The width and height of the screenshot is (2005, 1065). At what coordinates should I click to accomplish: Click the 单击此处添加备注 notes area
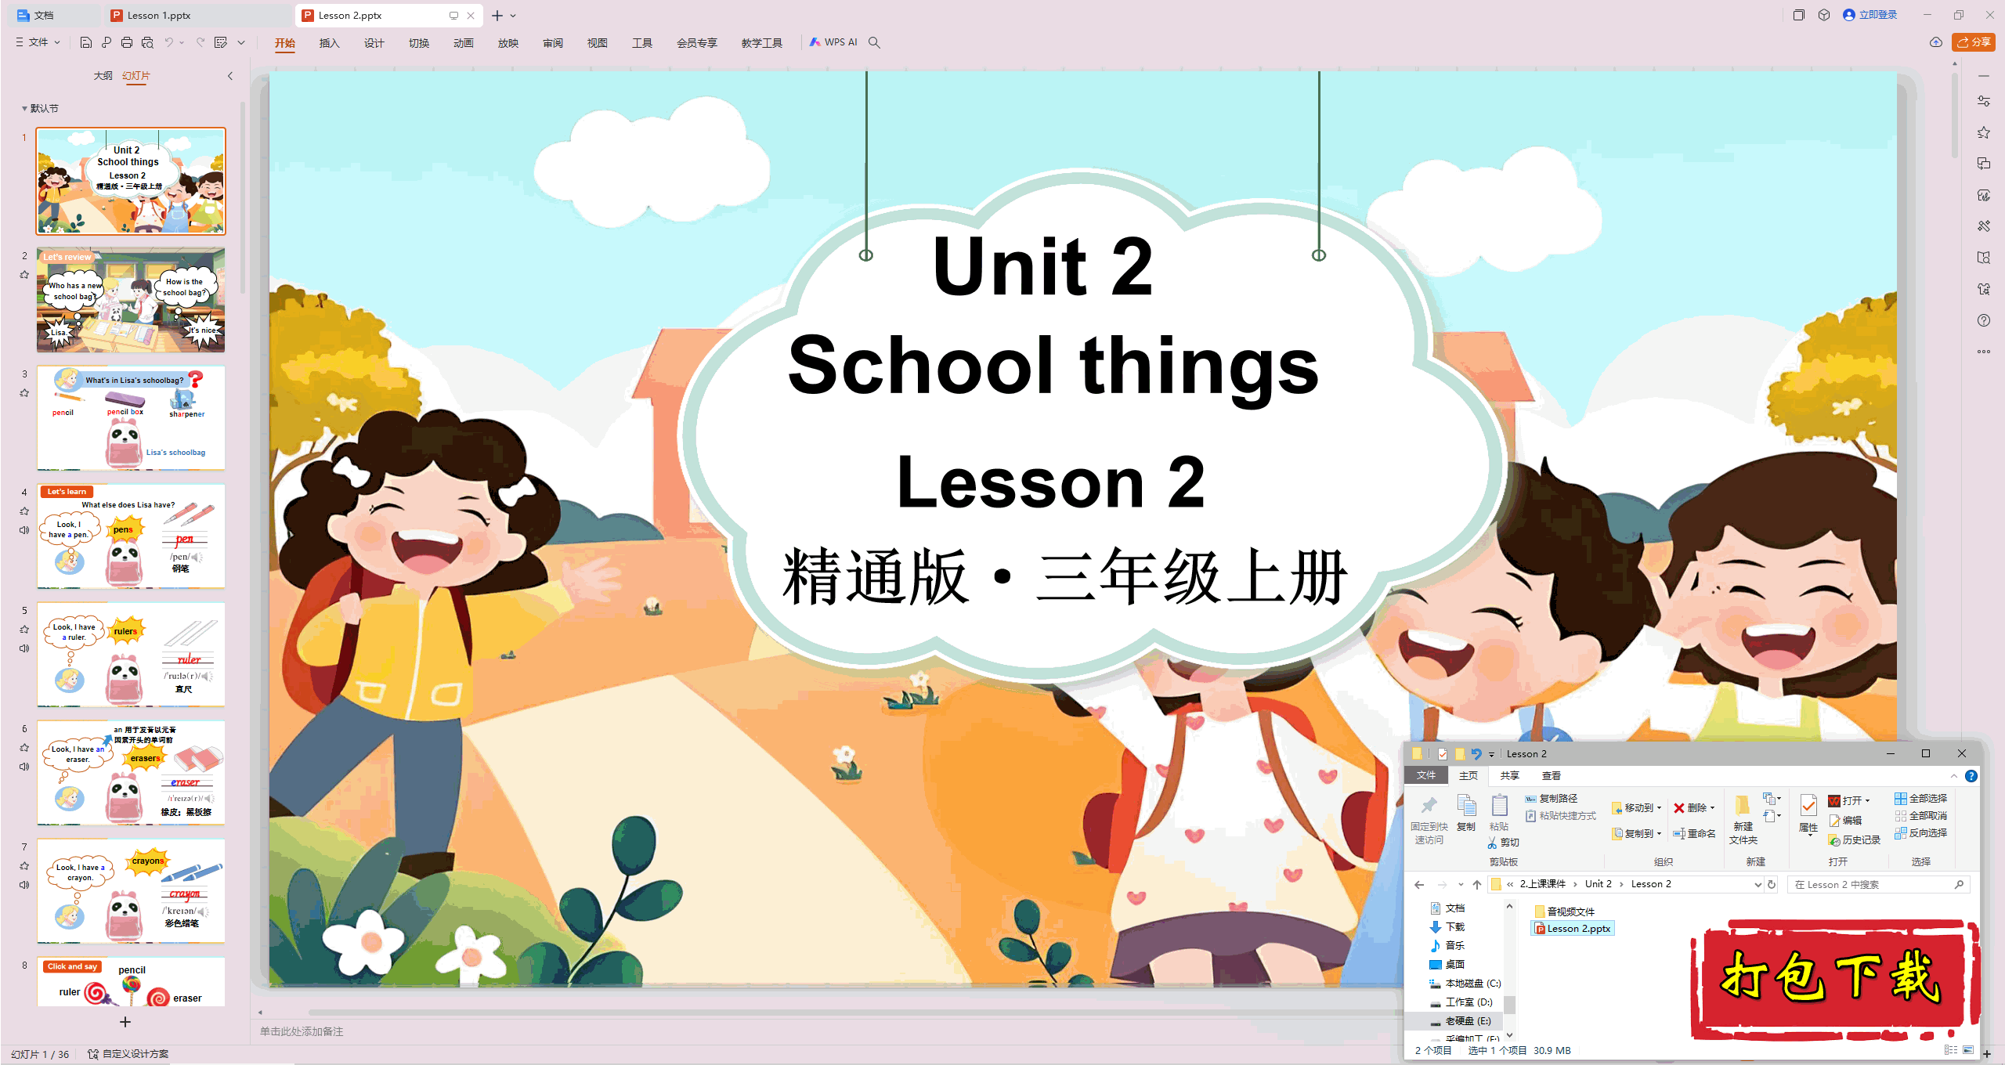pos(302,1032)
